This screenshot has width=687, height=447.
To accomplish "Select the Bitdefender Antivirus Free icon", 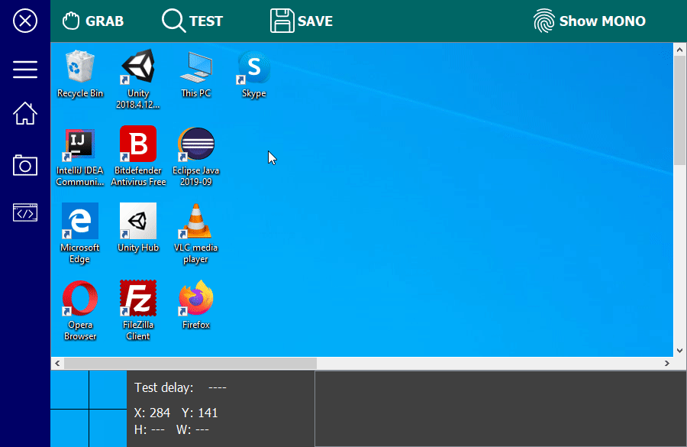I will 138,156.
